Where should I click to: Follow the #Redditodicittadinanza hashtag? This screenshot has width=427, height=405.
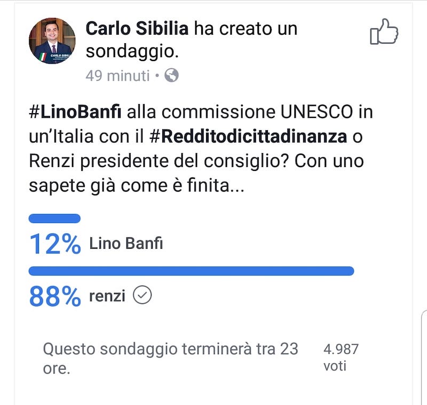[x=248, y=137]
